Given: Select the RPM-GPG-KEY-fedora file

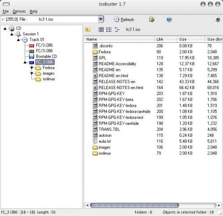Looking at the screenshot, I should tap(118, 105).
